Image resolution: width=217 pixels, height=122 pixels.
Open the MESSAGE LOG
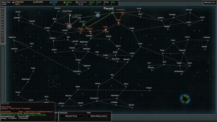point(210,2)
